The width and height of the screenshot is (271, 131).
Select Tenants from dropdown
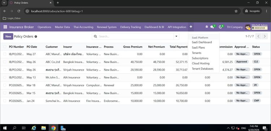[197, 53]
